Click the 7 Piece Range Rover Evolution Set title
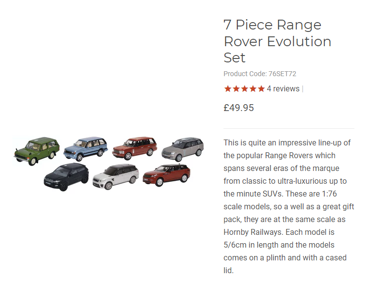381x282 pixels. (x=277, y=41)
